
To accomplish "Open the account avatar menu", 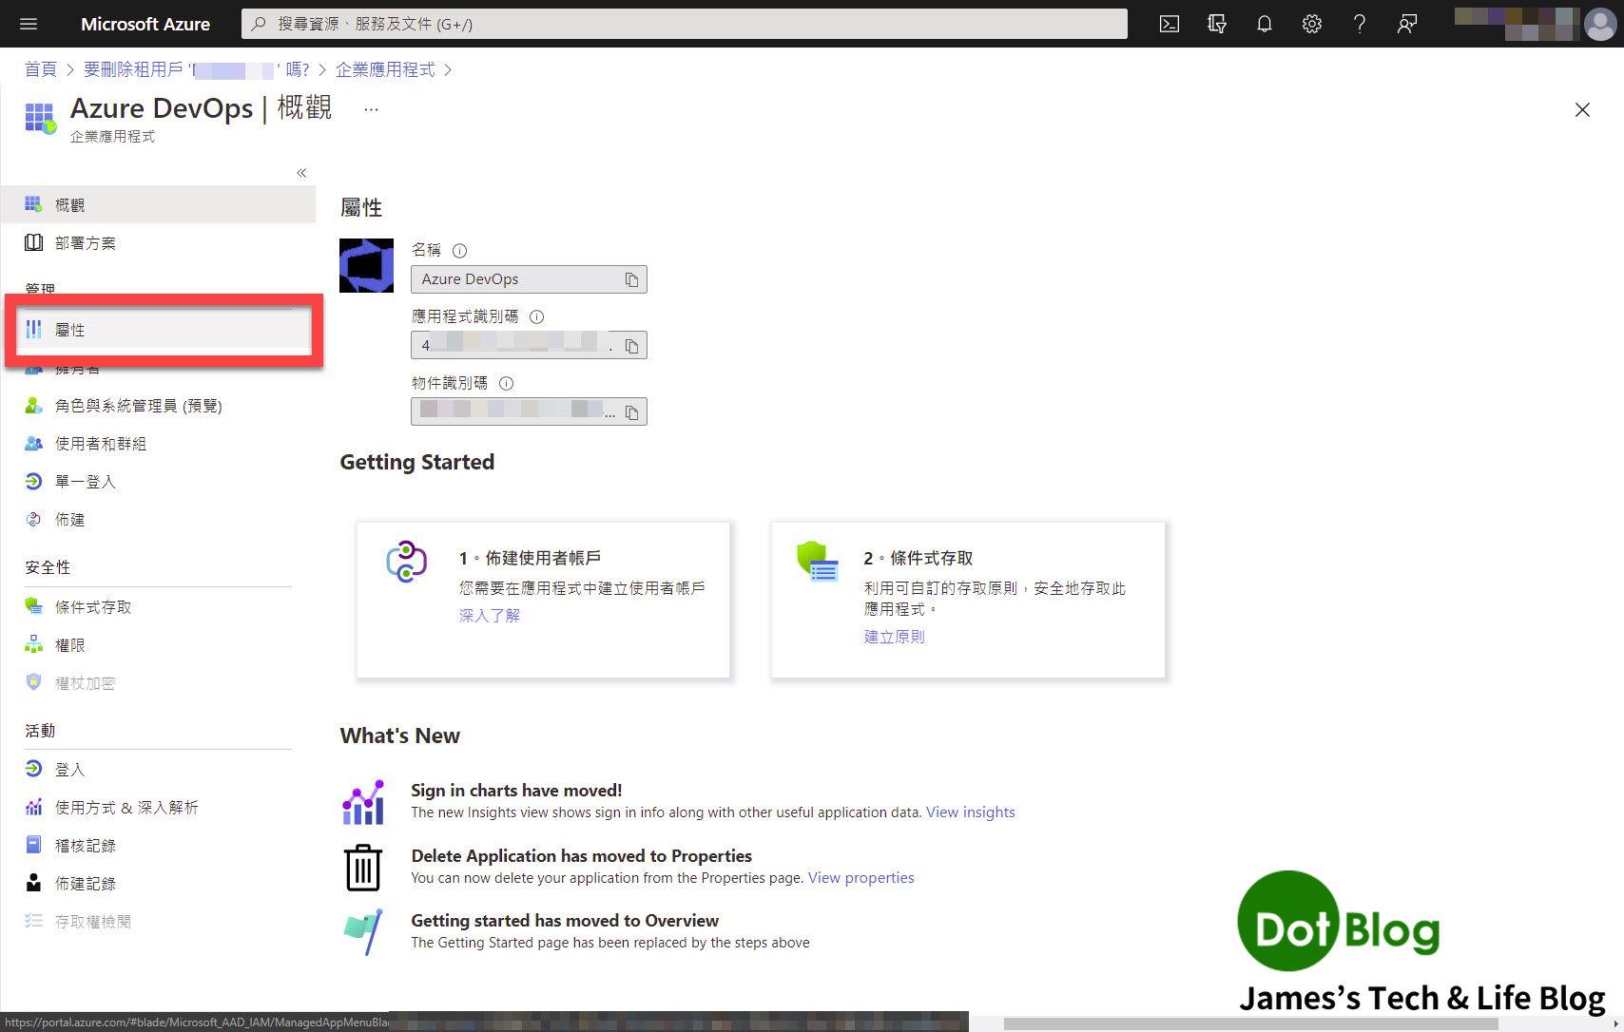I will [1599, 24].
